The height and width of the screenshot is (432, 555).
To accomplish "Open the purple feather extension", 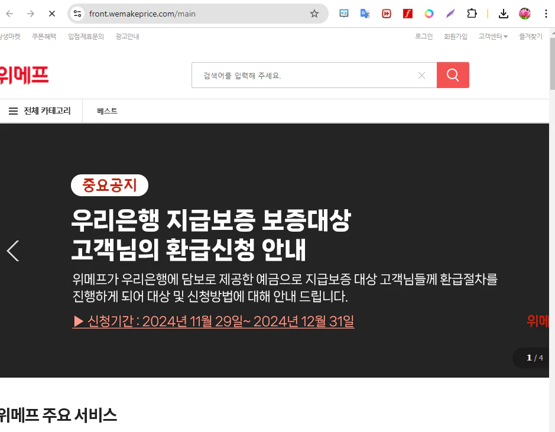I will [450, 14].
